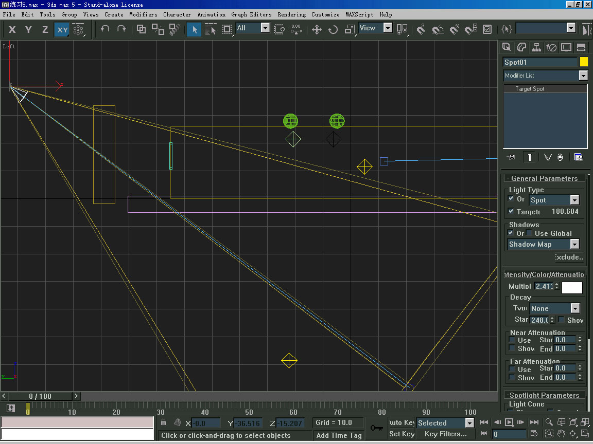
Task: Click the Spot01 object name field
Action: [540, 62]
